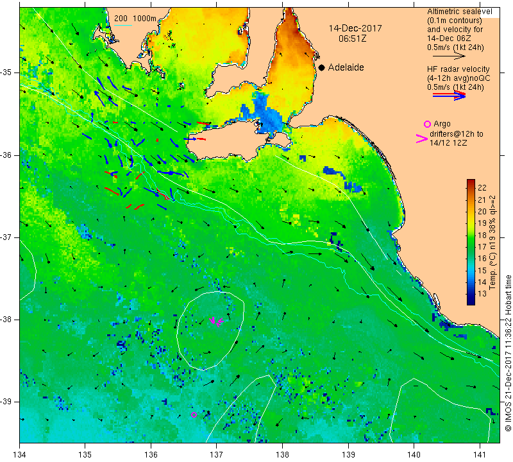Click the colorbar tick label 17

(x=482, y=247)
